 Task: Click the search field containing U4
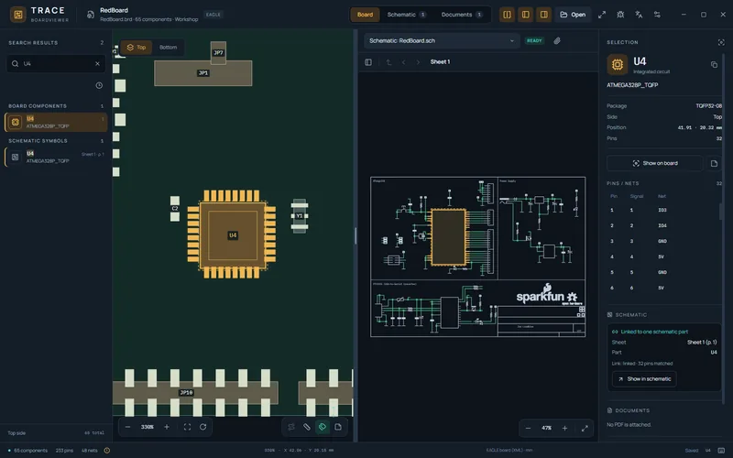point(56,63)
